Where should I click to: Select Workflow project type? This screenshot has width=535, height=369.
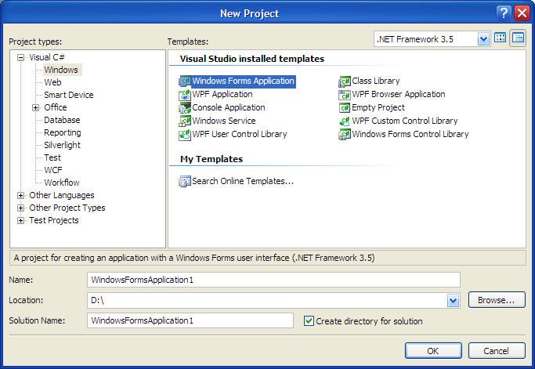click(x=62, y=183)
